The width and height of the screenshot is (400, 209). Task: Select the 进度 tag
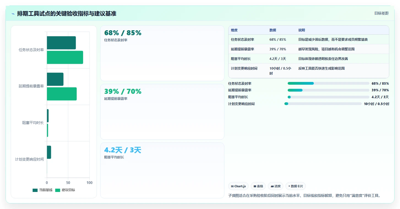point(276,186)
